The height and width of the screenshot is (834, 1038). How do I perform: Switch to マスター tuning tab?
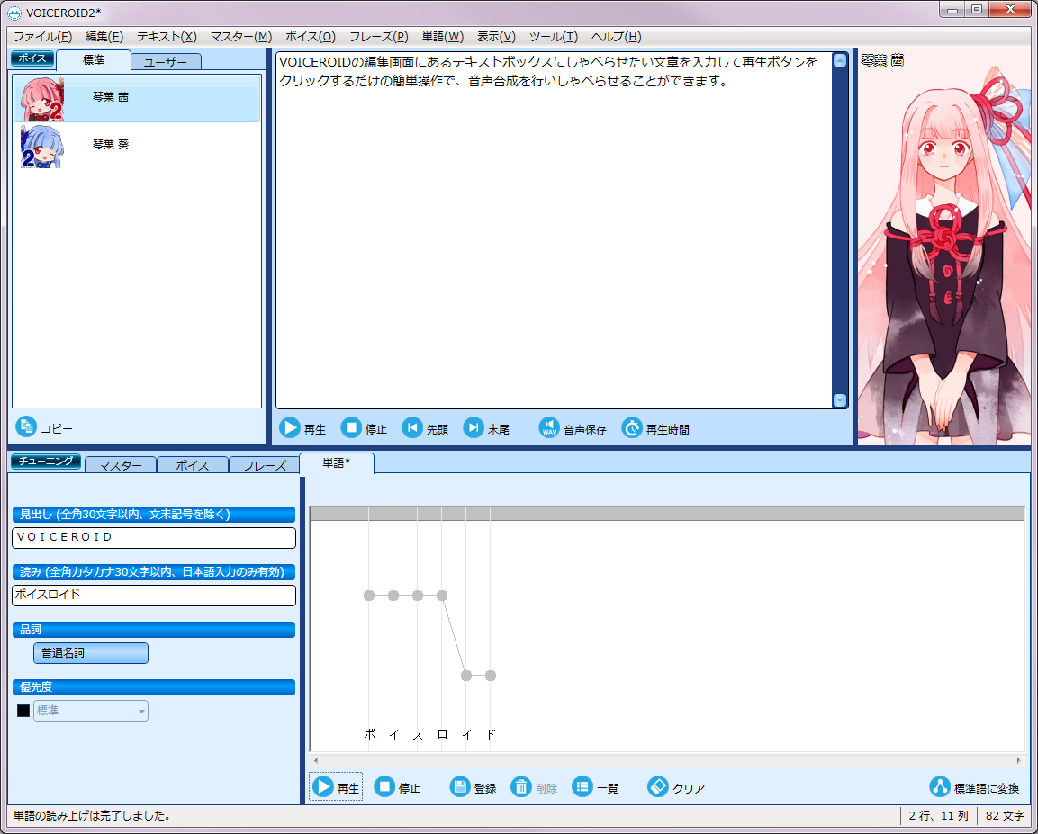tap(121, 465)
